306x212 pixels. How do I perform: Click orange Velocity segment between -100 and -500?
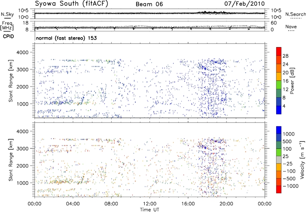click(x=279, y=174)
